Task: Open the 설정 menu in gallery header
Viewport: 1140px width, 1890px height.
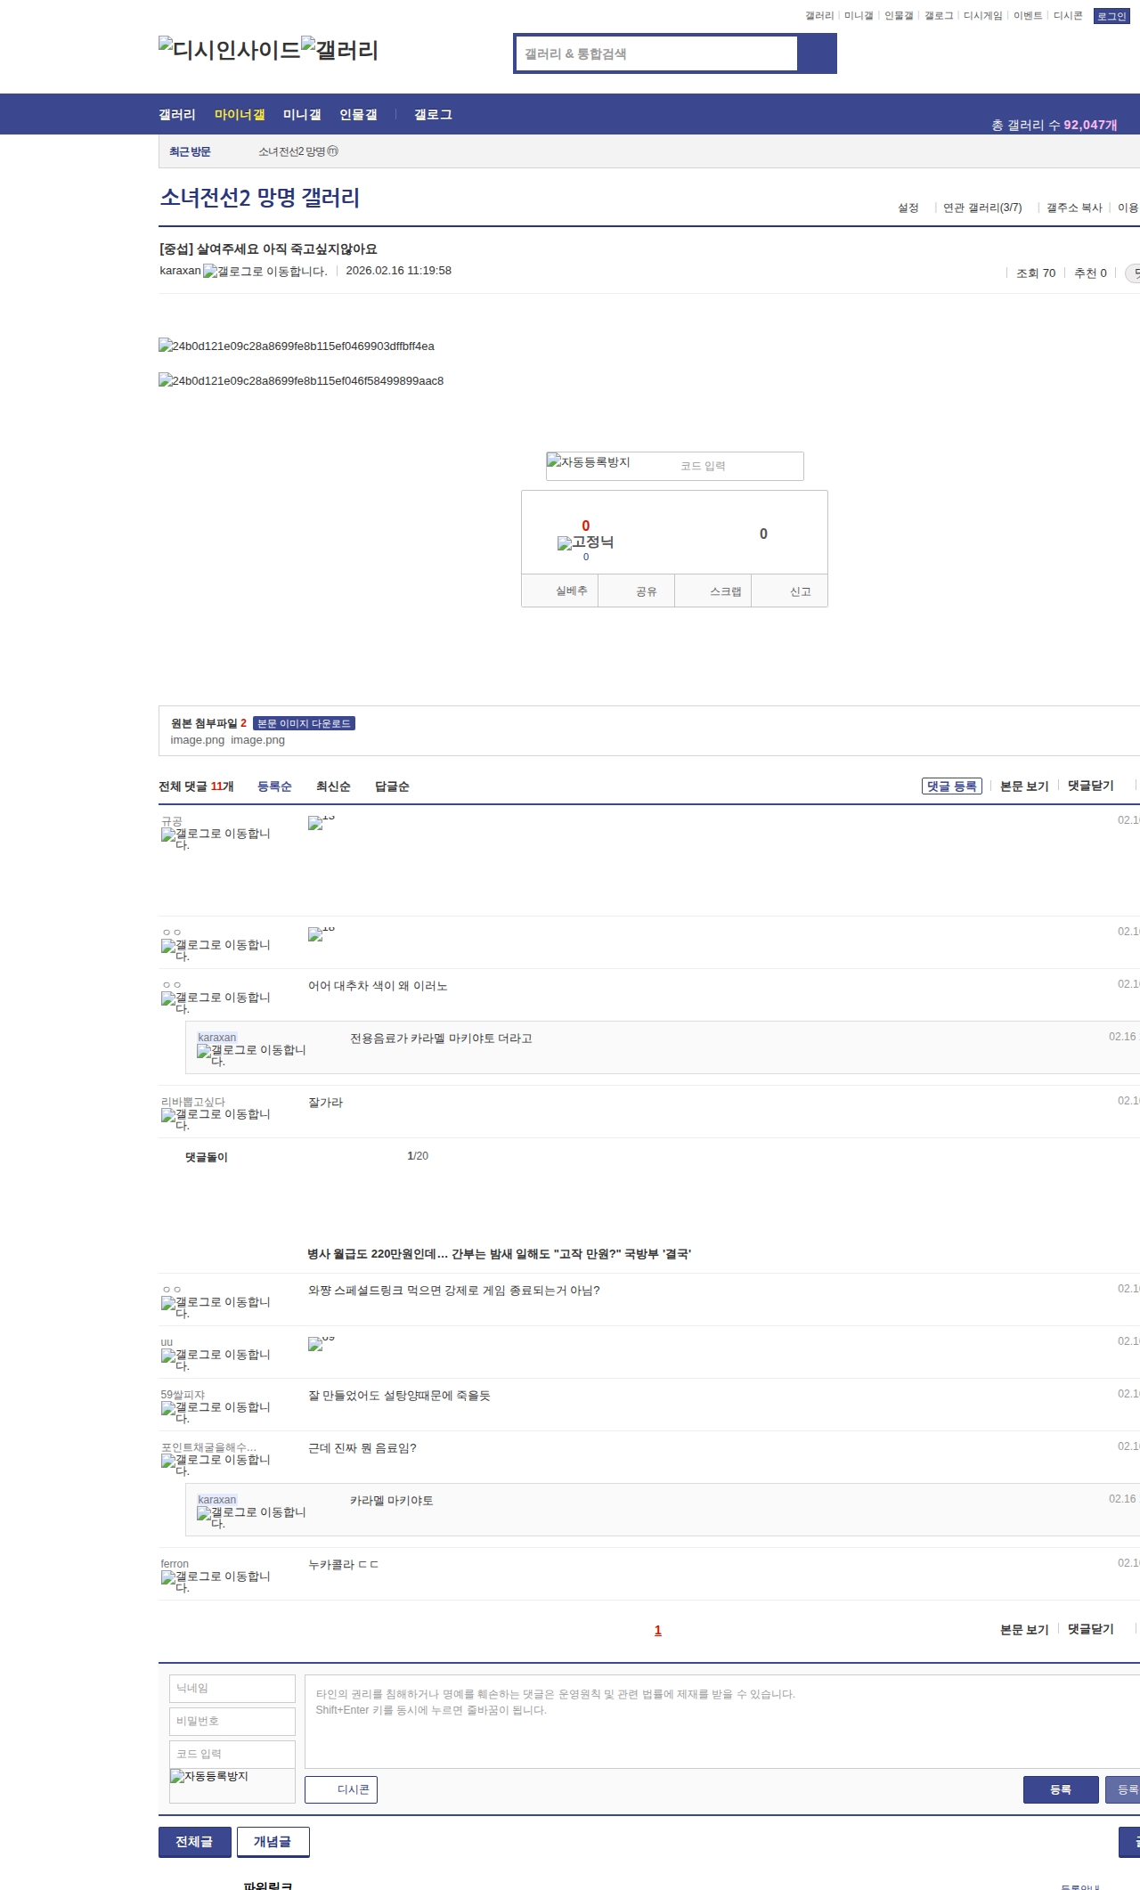Action: tap(908, 208)
